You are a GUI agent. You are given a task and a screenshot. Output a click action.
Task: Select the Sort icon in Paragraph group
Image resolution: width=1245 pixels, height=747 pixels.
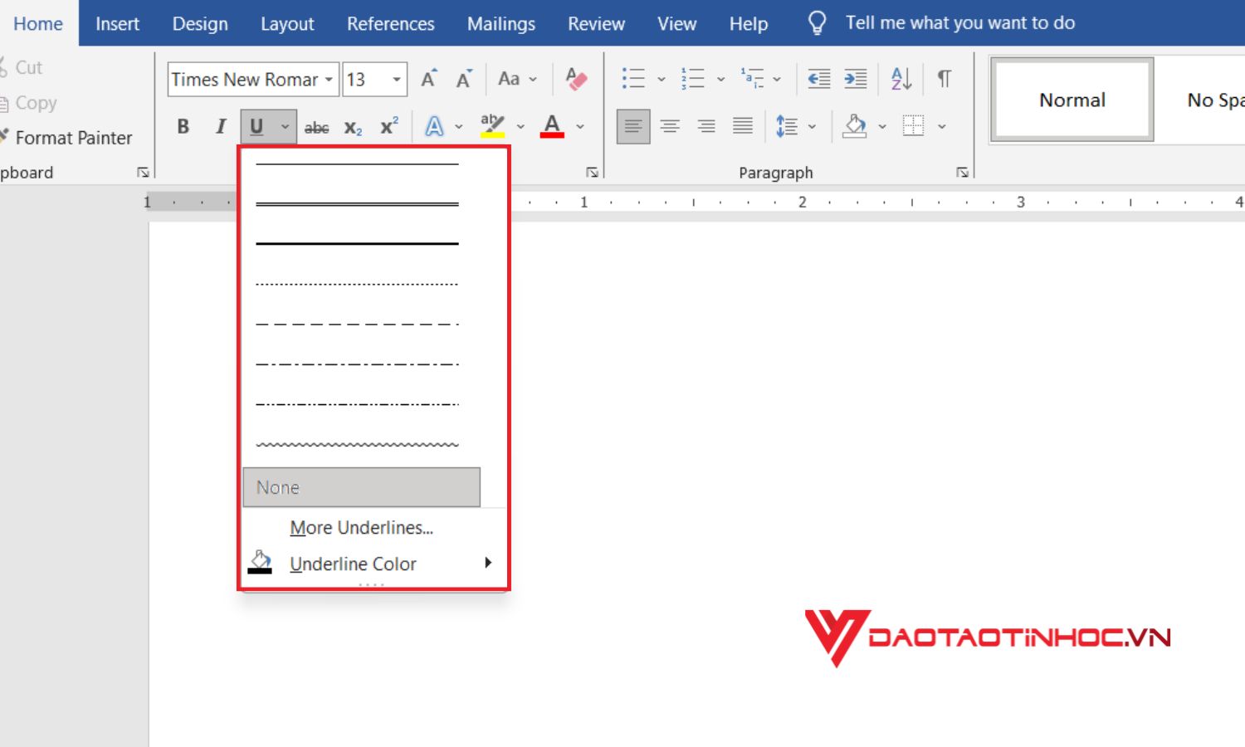coord(898,77)
